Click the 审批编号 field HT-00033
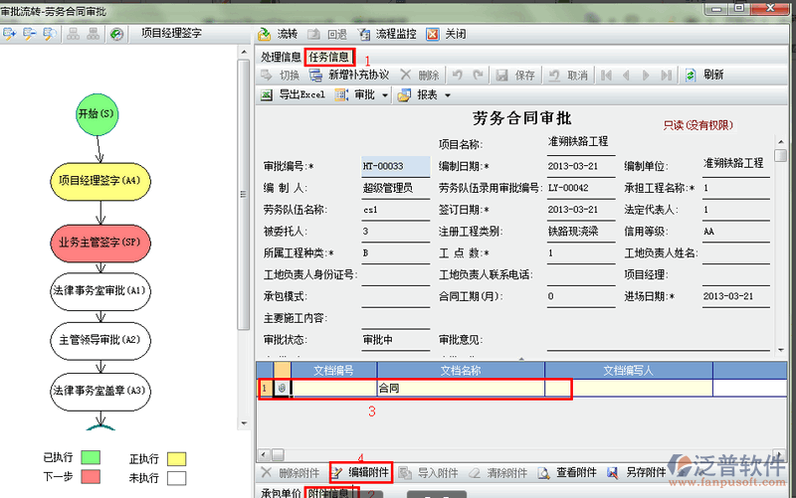The image size is (796, 498). pos(395,165)
